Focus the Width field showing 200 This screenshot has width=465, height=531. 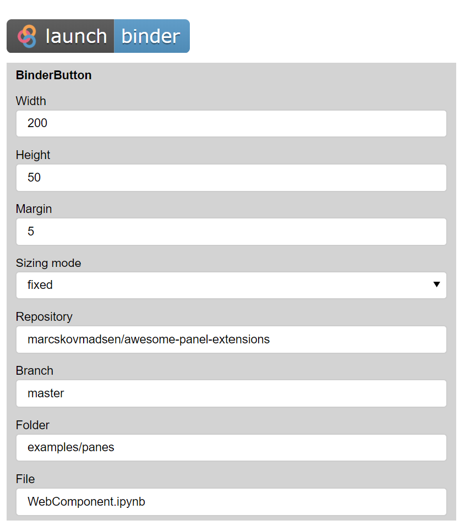[x=231, y=123]
